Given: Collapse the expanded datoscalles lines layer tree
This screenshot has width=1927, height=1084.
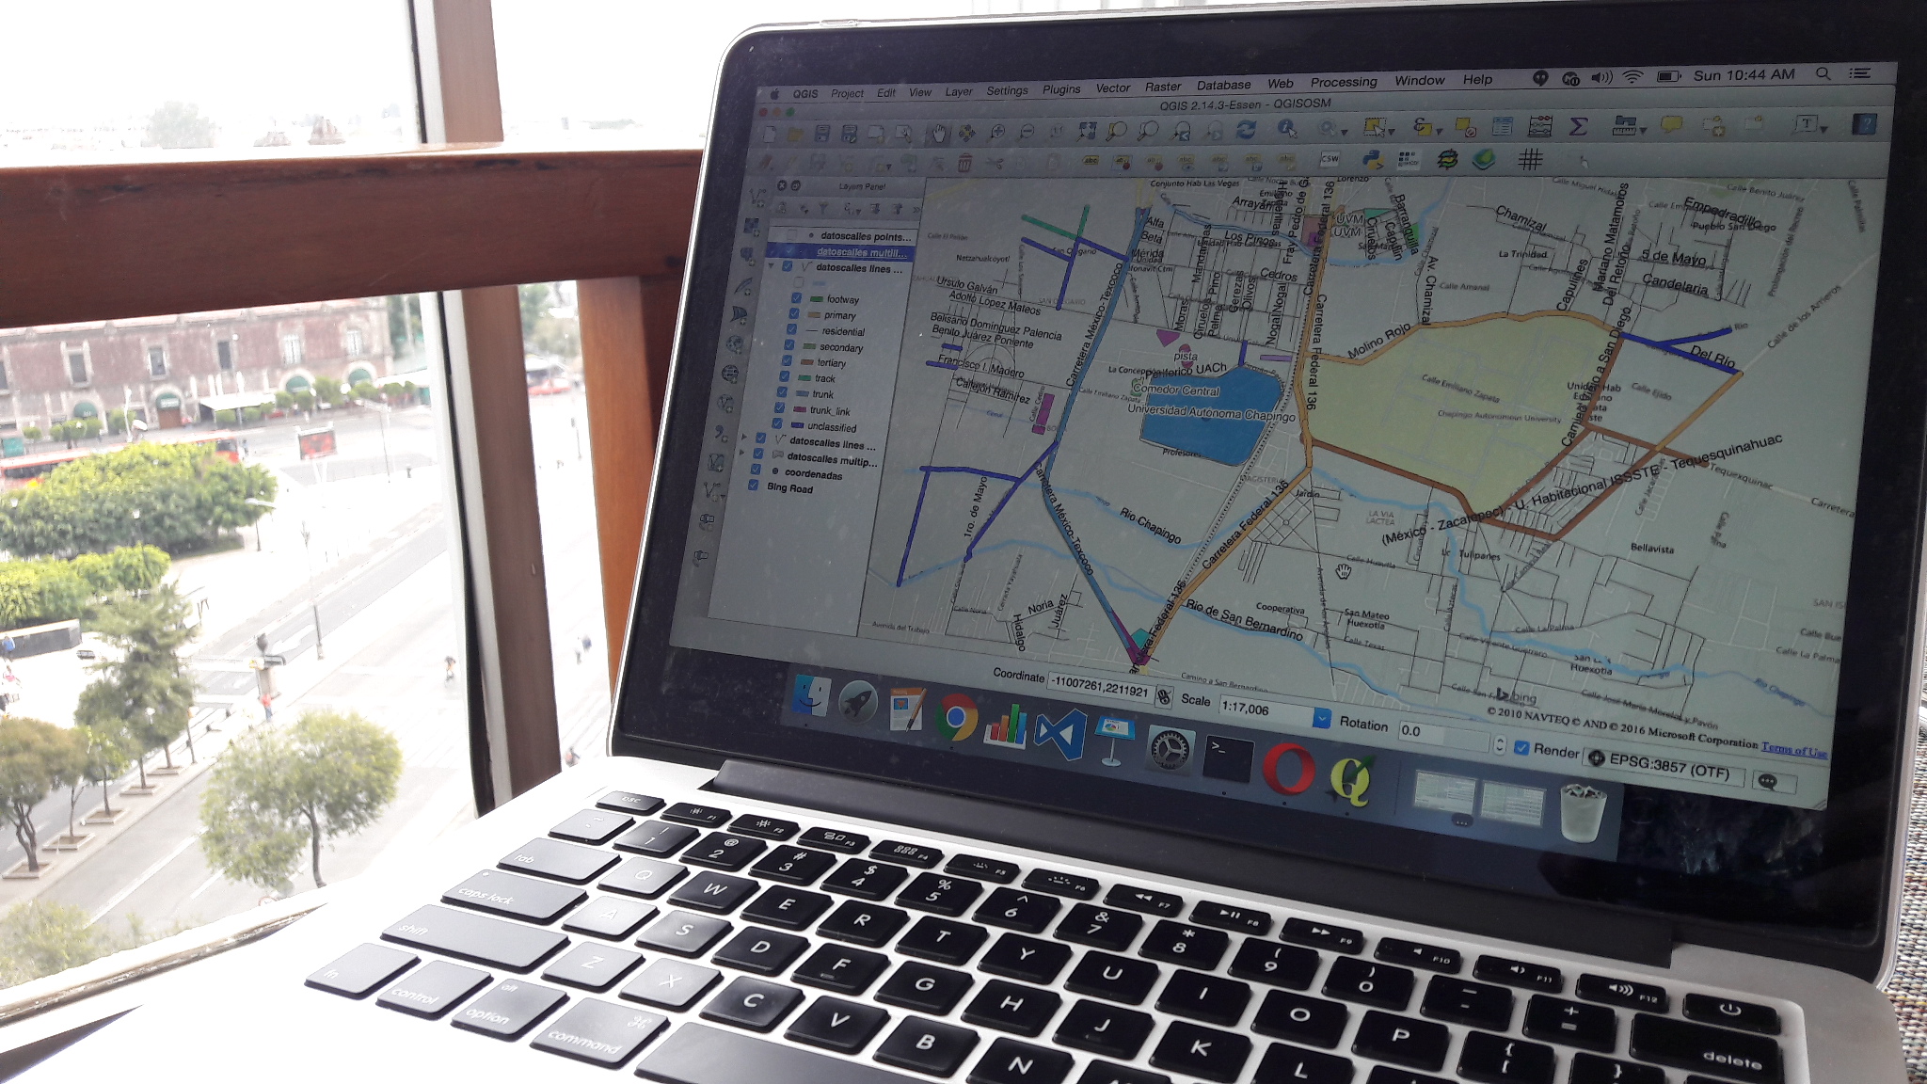Looking at the screenshot, I should [772, 267].
